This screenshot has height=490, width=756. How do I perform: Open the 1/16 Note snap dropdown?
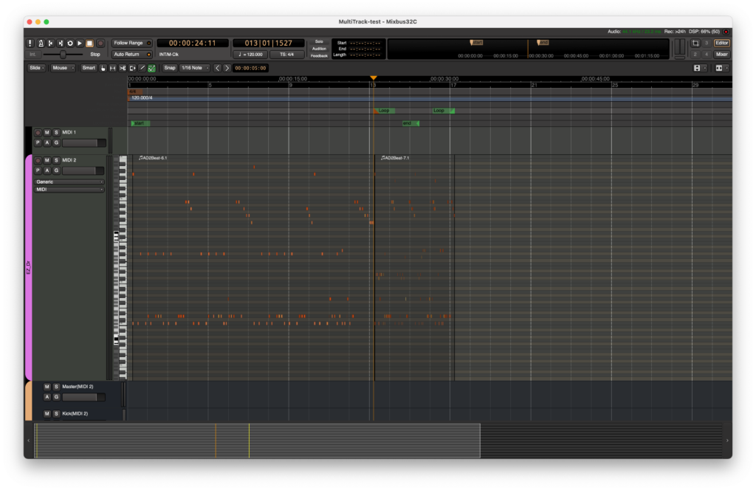click(x=196, y=68)
